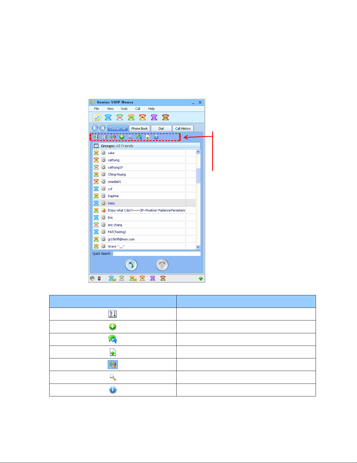357x463 pixels.
Task: Click the green phone call button
Action: coord(131,265)
